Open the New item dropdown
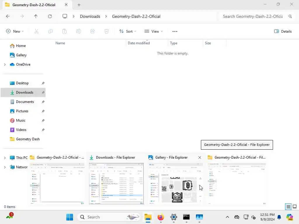 [x=15, y=32]
